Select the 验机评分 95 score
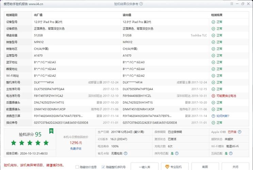253x170 pixels. point(30,134)
